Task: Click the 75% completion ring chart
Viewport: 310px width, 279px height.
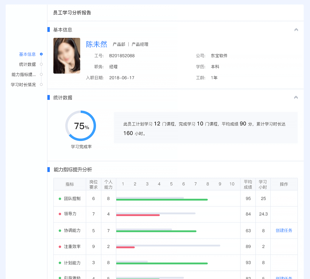Action: pos(80,126)
